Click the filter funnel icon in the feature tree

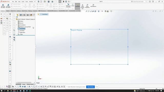pyautogui.click(x=17, y=17)
